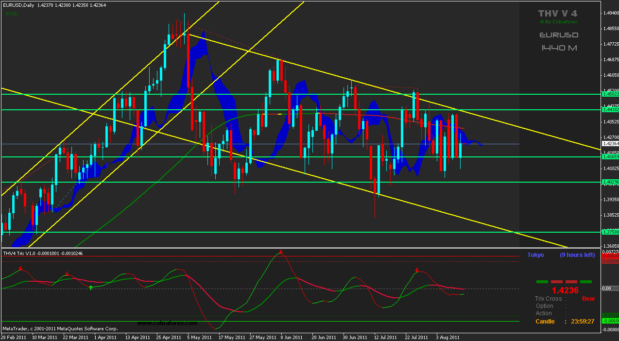Click the first red down arrow in Trix window
This screenshot has height=341, width=619.
coord(20,268)
